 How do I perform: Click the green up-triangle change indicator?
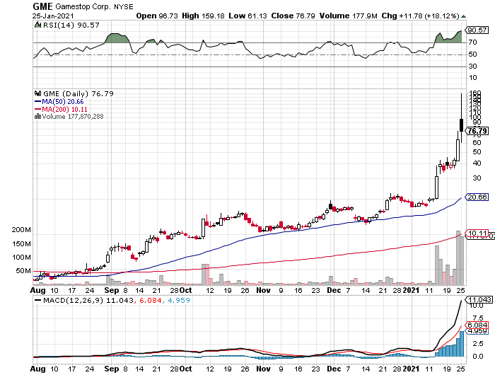(x=463, y=16)
